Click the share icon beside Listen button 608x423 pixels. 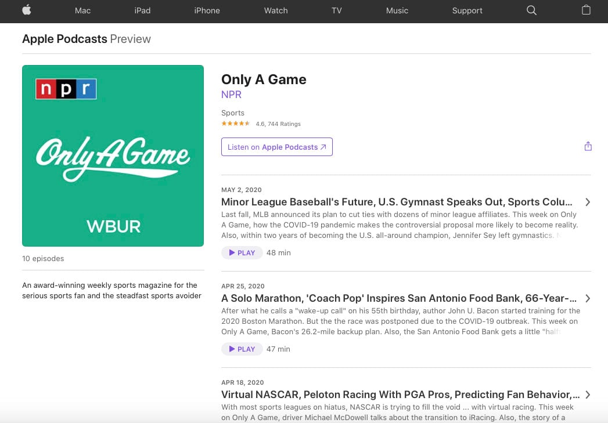[x=588, y=146]
